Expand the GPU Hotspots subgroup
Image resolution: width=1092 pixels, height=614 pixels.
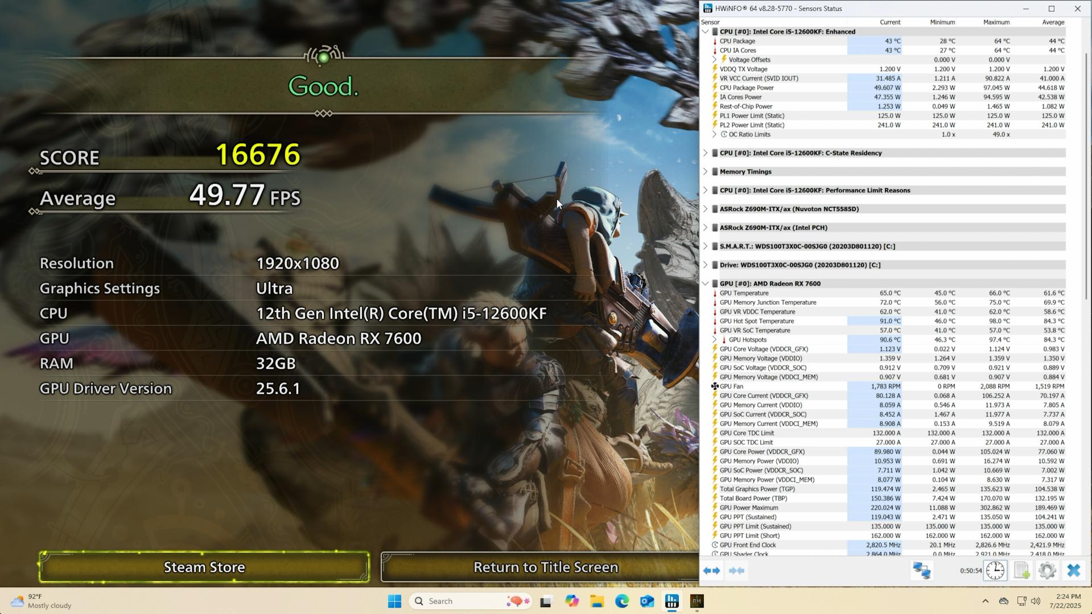715,340
